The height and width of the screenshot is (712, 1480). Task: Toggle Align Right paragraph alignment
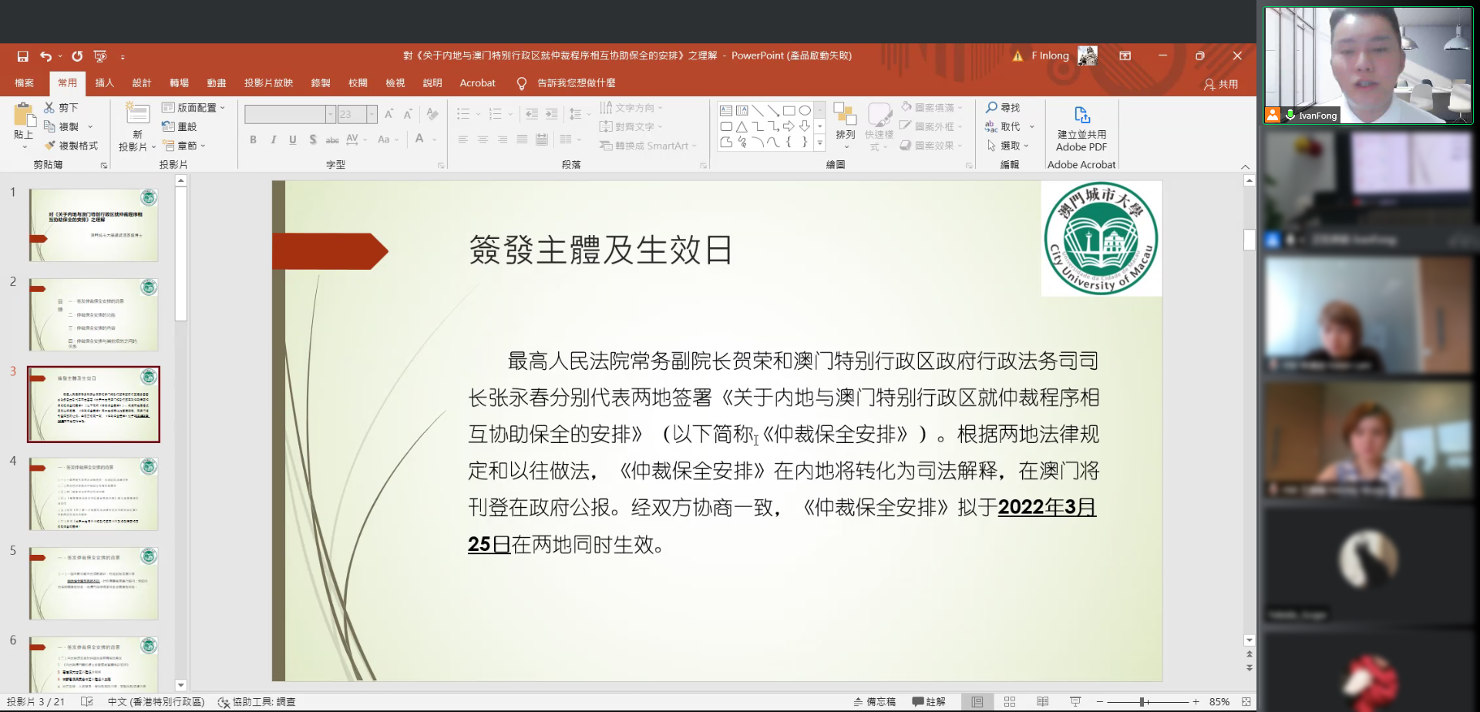coord(503,139)
